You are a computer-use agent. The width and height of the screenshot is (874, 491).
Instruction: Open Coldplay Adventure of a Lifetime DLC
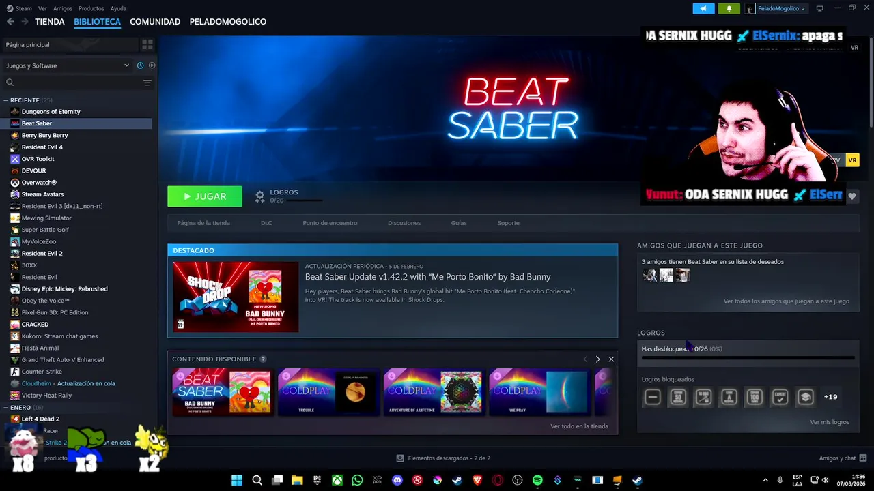(x=435, y=392)
